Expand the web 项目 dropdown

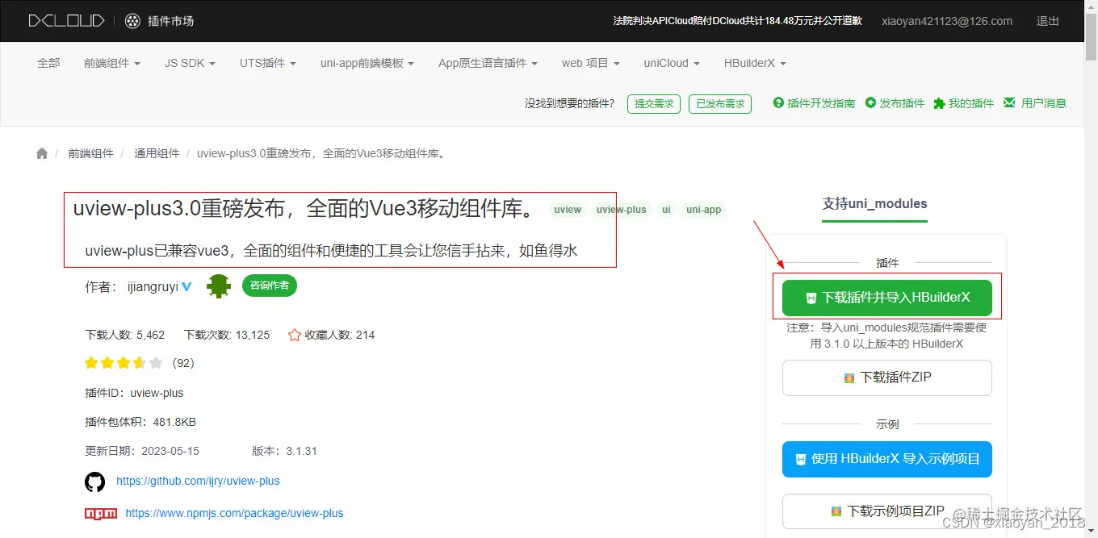tap(591, 63)
